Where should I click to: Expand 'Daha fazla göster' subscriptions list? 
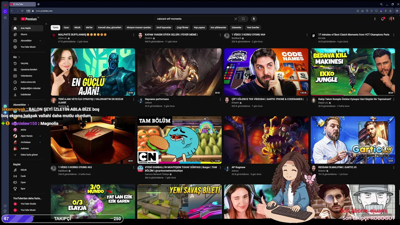28,155
